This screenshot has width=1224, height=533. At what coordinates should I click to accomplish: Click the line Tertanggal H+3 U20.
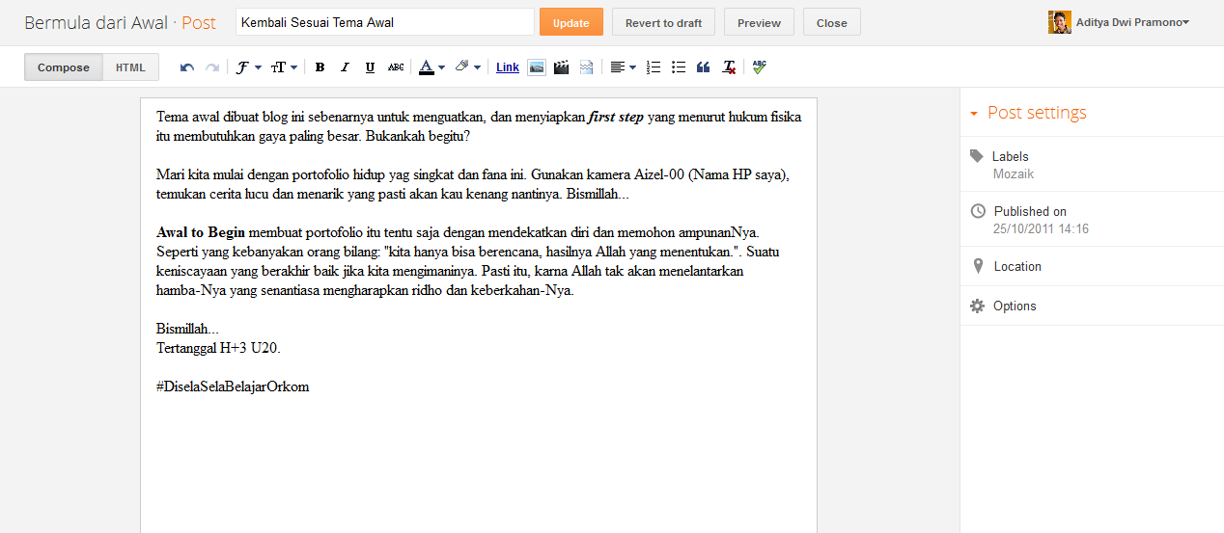pyautogui.click(x=218, y=348)
